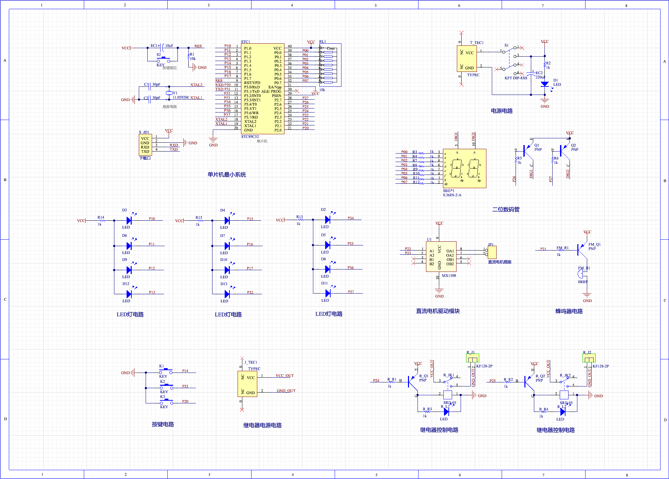Select the VCC_OUT net label on J_TEC1
Image resolution: width=669 pixels, height=479 pixels.
[285, 376]
